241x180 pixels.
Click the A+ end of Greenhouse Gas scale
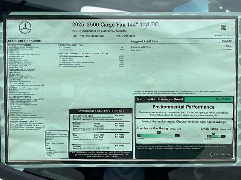click(x=139, y=135)
